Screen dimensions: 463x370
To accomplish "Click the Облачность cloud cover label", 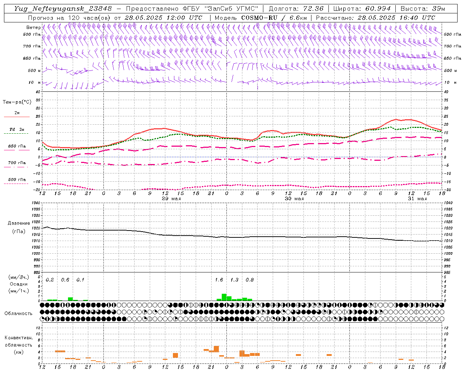I will [x=18, y=313].
